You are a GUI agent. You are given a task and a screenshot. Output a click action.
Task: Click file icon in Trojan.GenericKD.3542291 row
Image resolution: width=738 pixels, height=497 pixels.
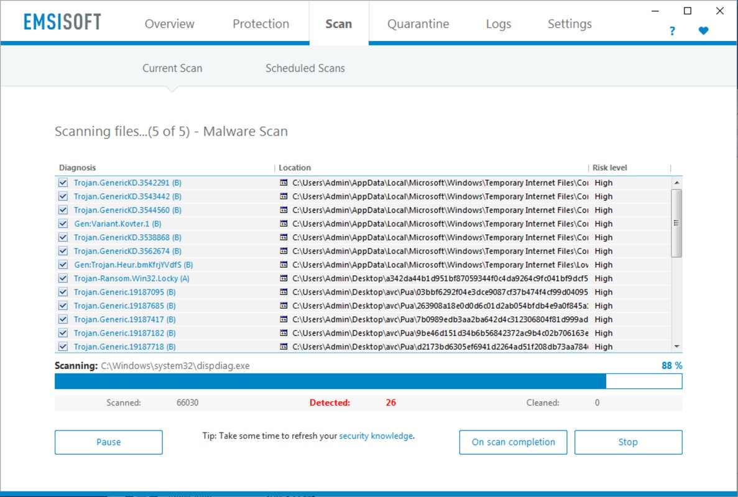point(284,183)
